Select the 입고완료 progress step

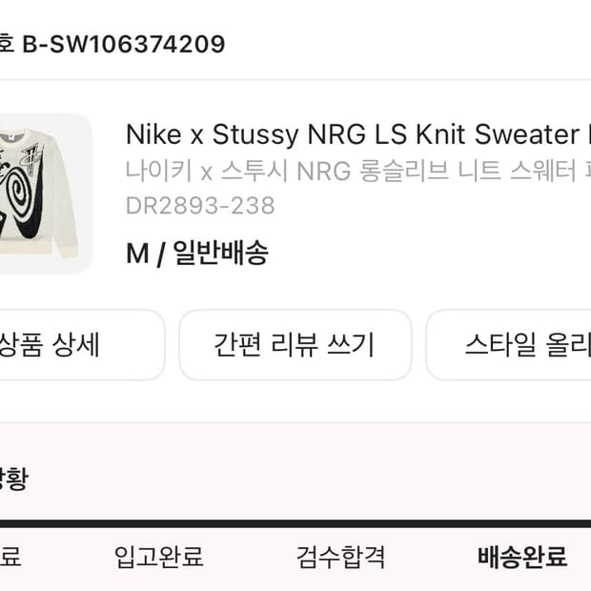[x=158, y=556]
